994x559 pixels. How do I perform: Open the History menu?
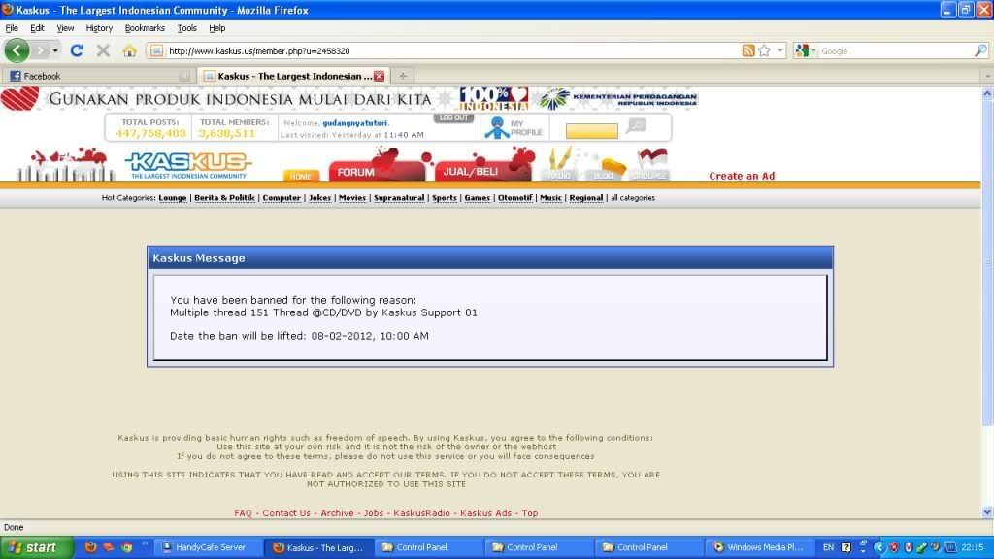[99, 28]
